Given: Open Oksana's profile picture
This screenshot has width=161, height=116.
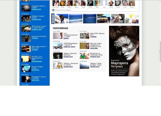Looking at the screenshot, I should click(x=118, y=3).
